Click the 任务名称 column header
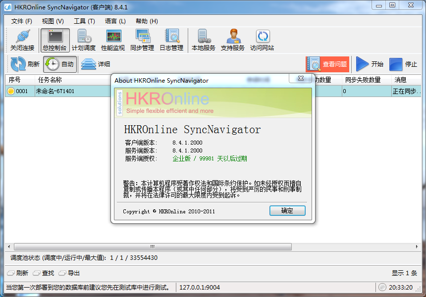 click(73, 80)
